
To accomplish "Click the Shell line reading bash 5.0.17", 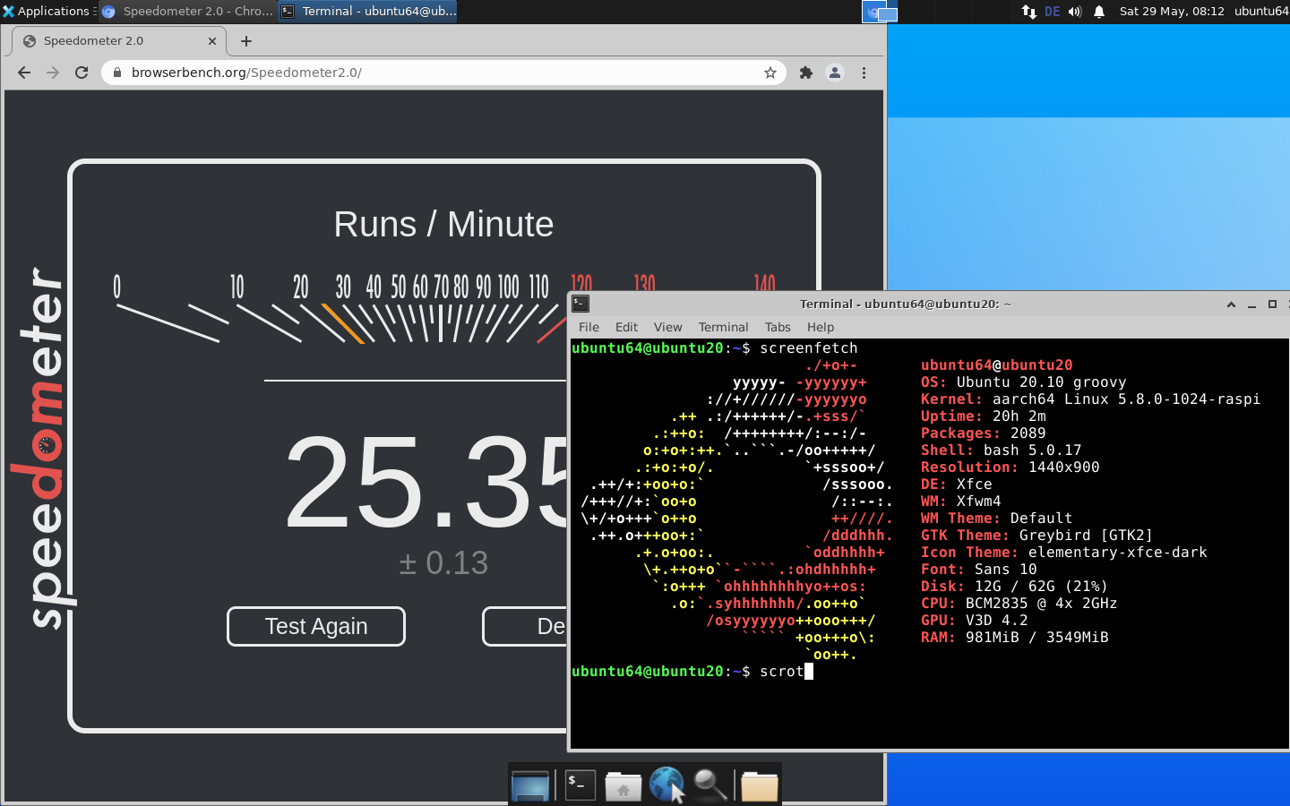I will [x=1001, y=450].
